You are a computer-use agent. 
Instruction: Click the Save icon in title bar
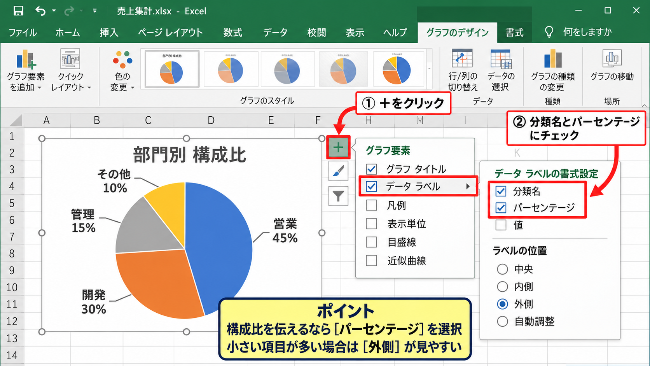[18, 11]
